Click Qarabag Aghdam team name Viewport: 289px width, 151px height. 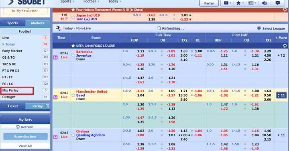tap(90, 135)
